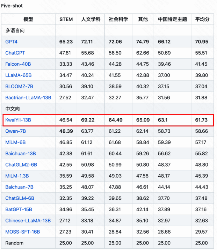Select MiLM-1.3B STEM score 35.59
The image size is (217, 250).
point(66,176)
